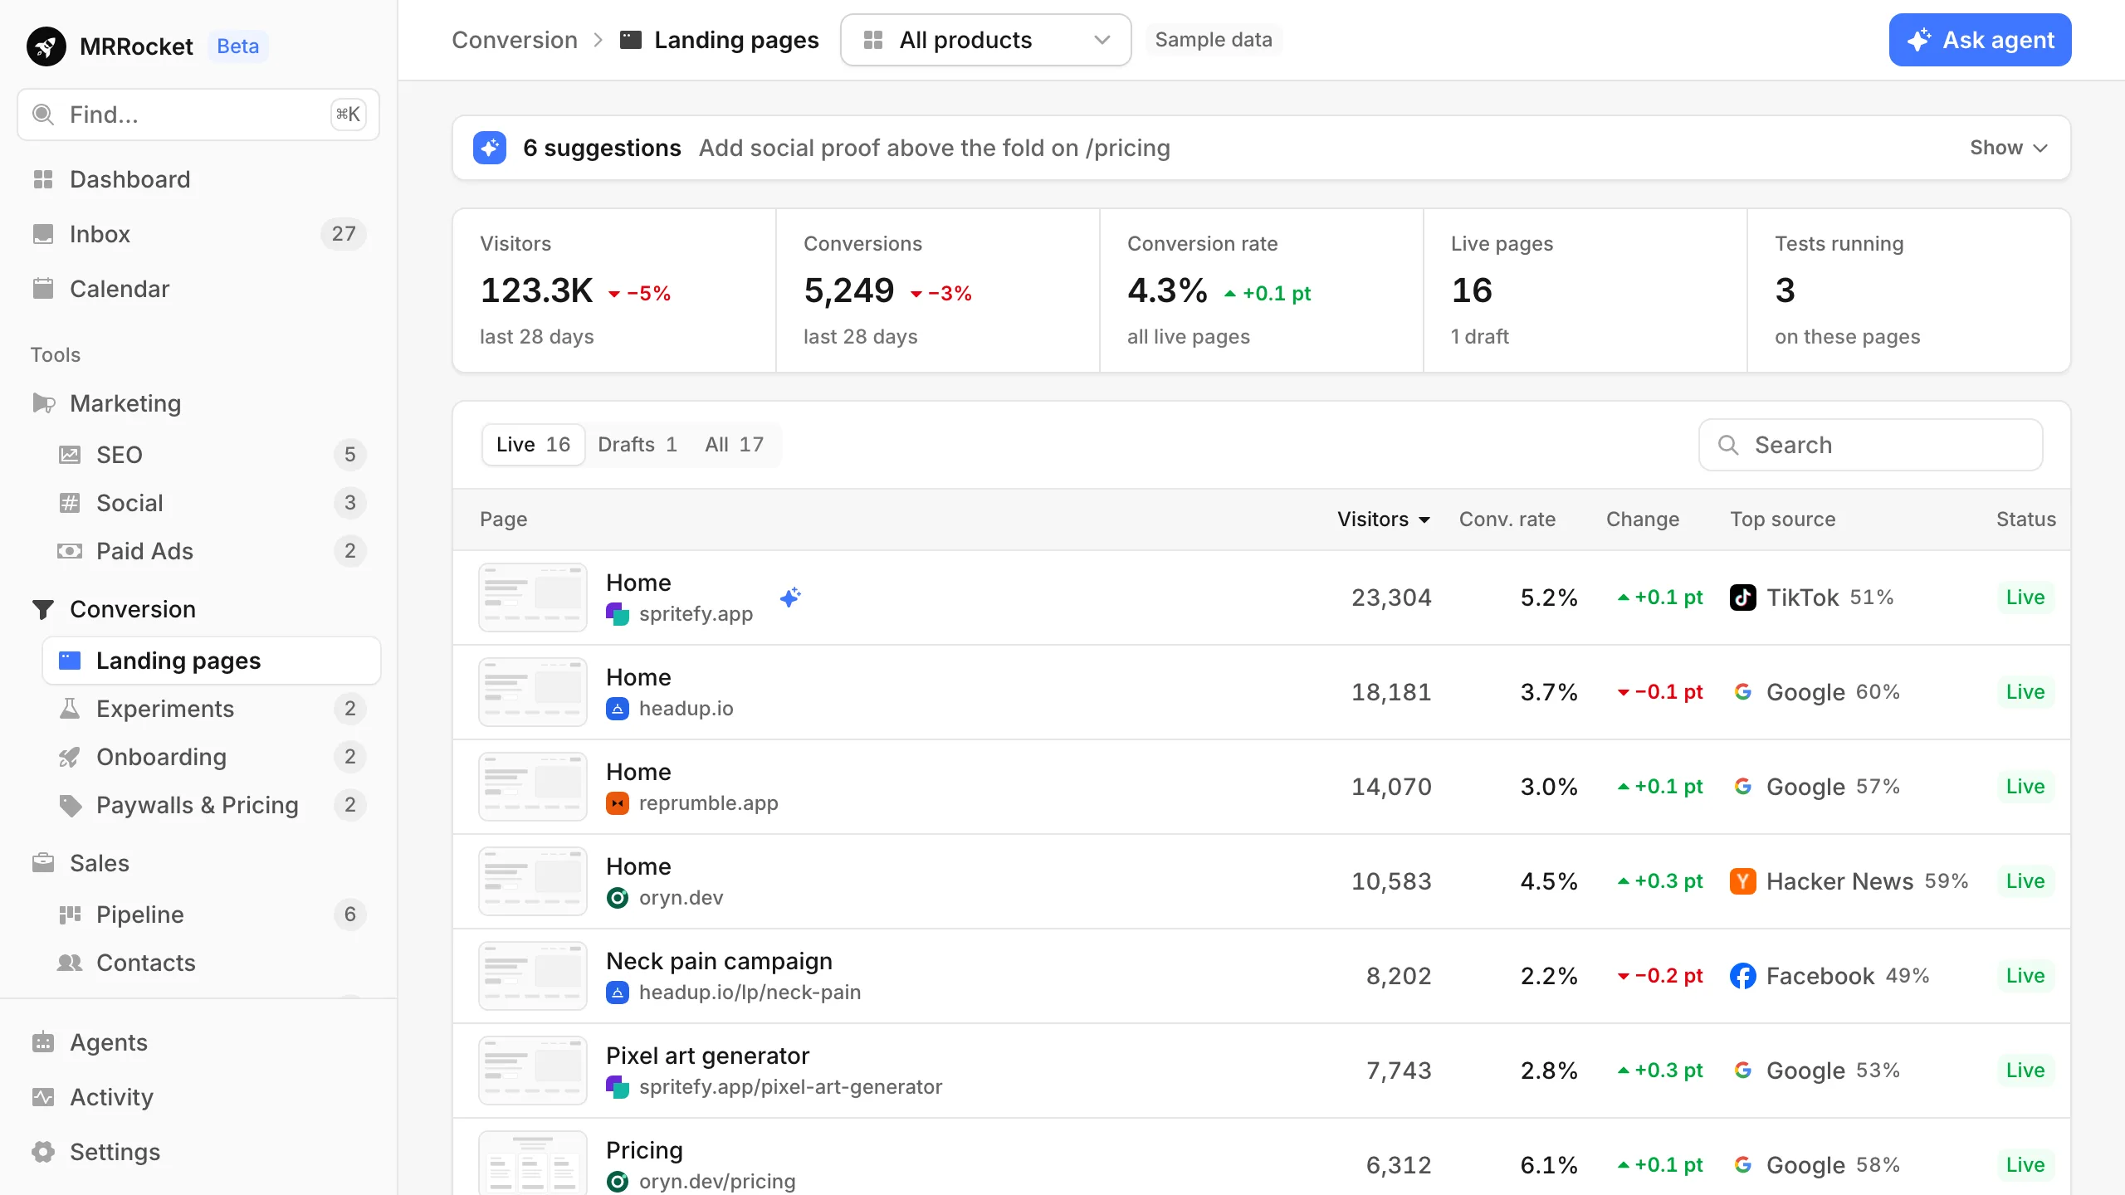Open the Pipeline board
This screenshot has height=1195, width=2125.
tap(212, 915)
